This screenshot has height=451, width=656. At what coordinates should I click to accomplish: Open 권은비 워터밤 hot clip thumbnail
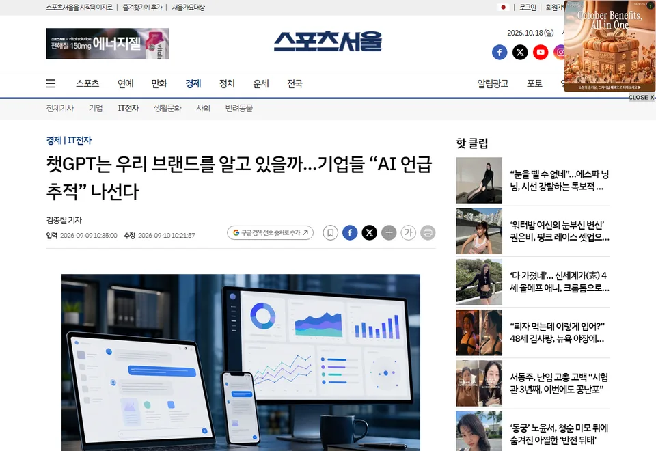(479, 231)
